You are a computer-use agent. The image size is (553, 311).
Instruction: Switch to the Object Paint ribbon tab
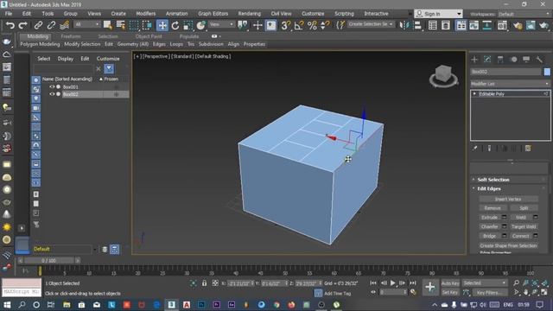point(149,36)
